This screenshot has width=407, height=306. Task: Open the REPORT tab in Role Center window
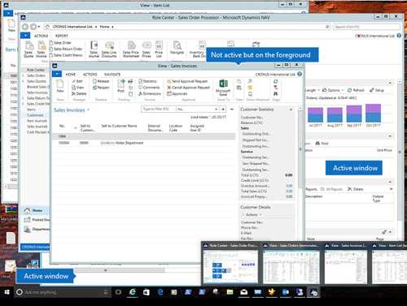coord(62,36)
